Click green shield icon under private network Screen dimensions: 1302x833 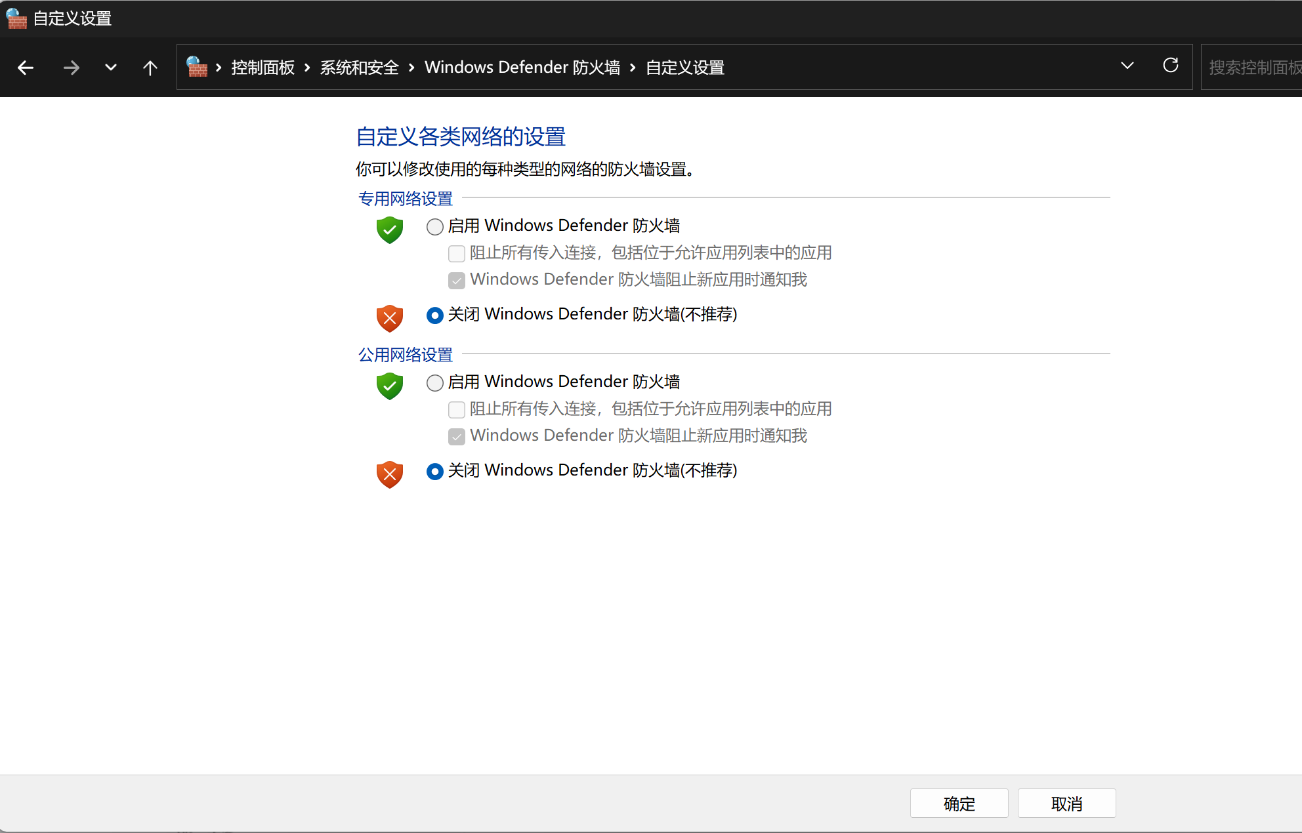[x=389, y=230]
